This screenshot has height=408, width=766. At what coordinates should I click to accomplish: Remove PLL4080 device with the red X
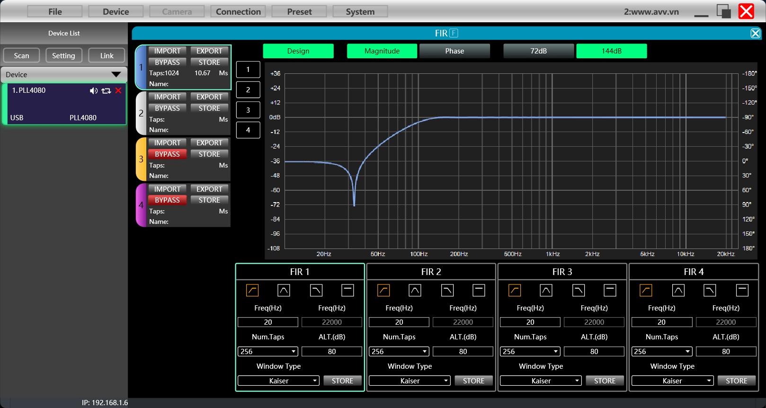(118, 90)
